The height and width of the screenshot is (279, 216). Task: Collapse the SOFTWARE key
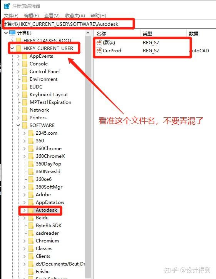pyautogui.click(x=18, y=125)
